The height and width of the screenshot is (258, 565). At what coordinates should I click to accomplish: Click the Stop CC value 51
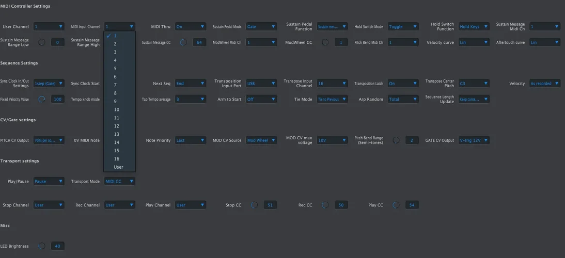[270, 205]
